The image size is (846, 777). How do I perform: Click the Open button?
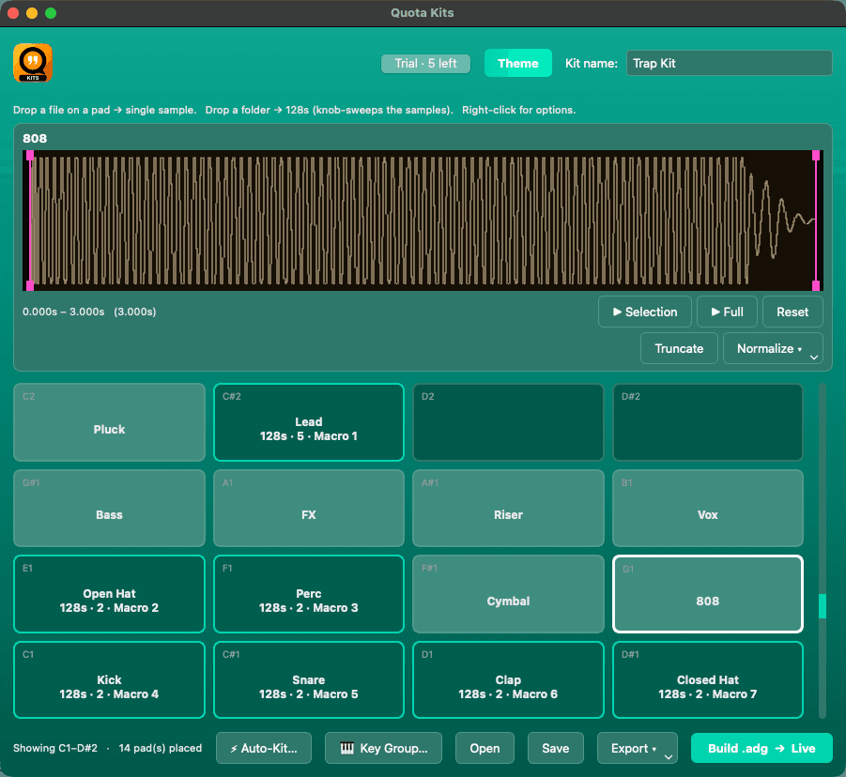(x=485, y=748)
